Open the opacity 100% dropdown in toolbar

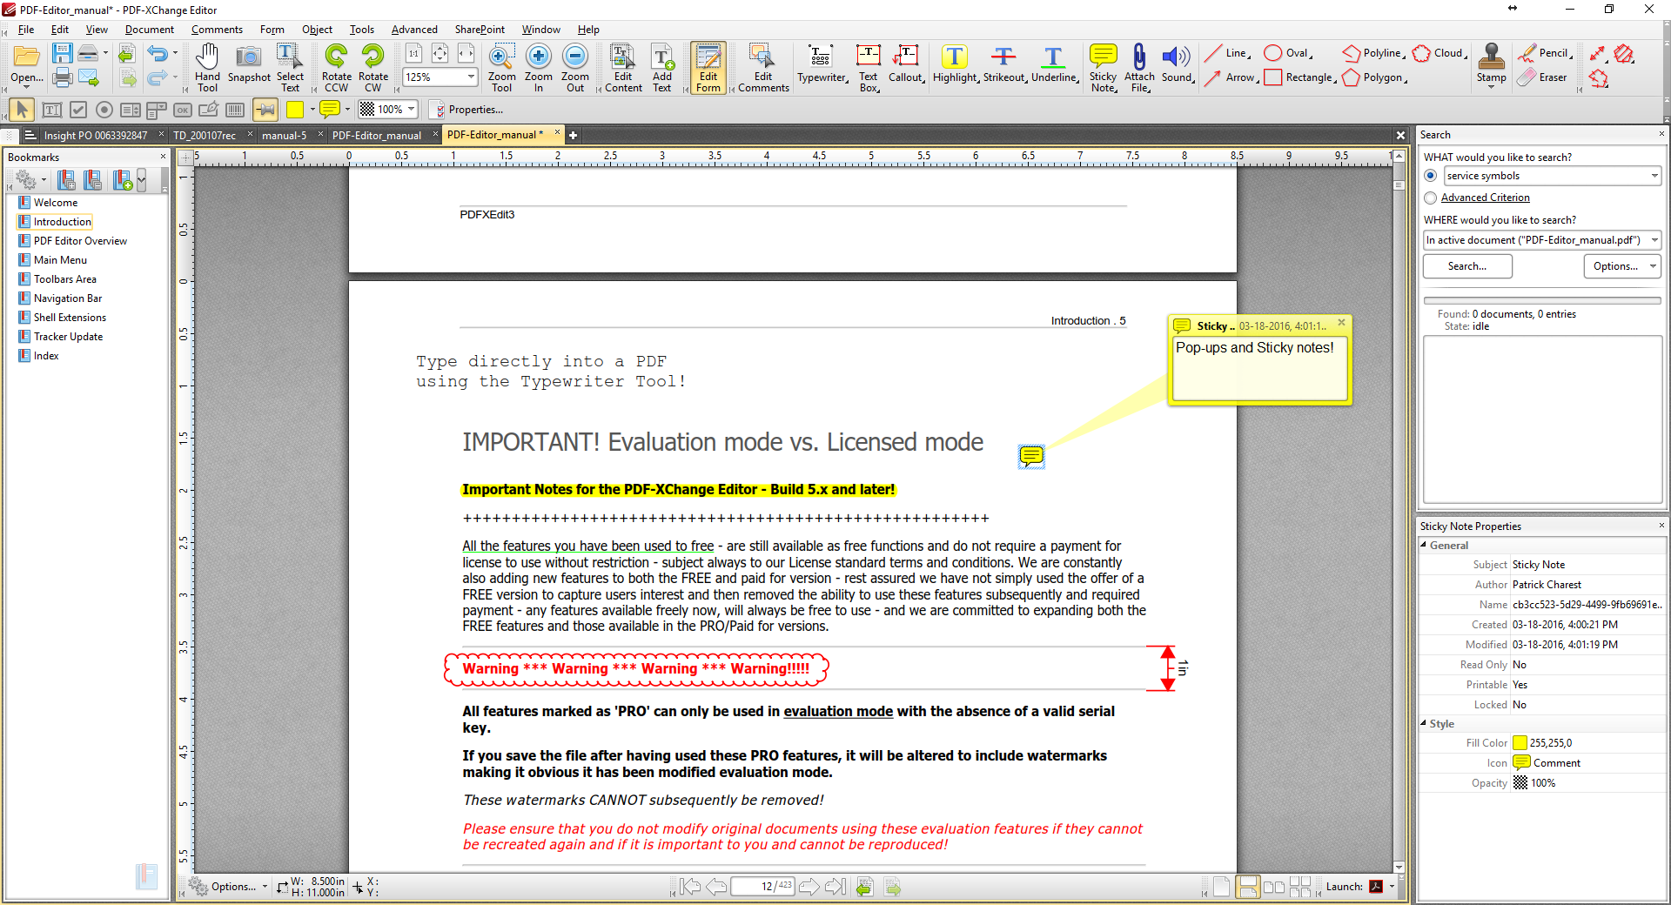coord(411,110)
